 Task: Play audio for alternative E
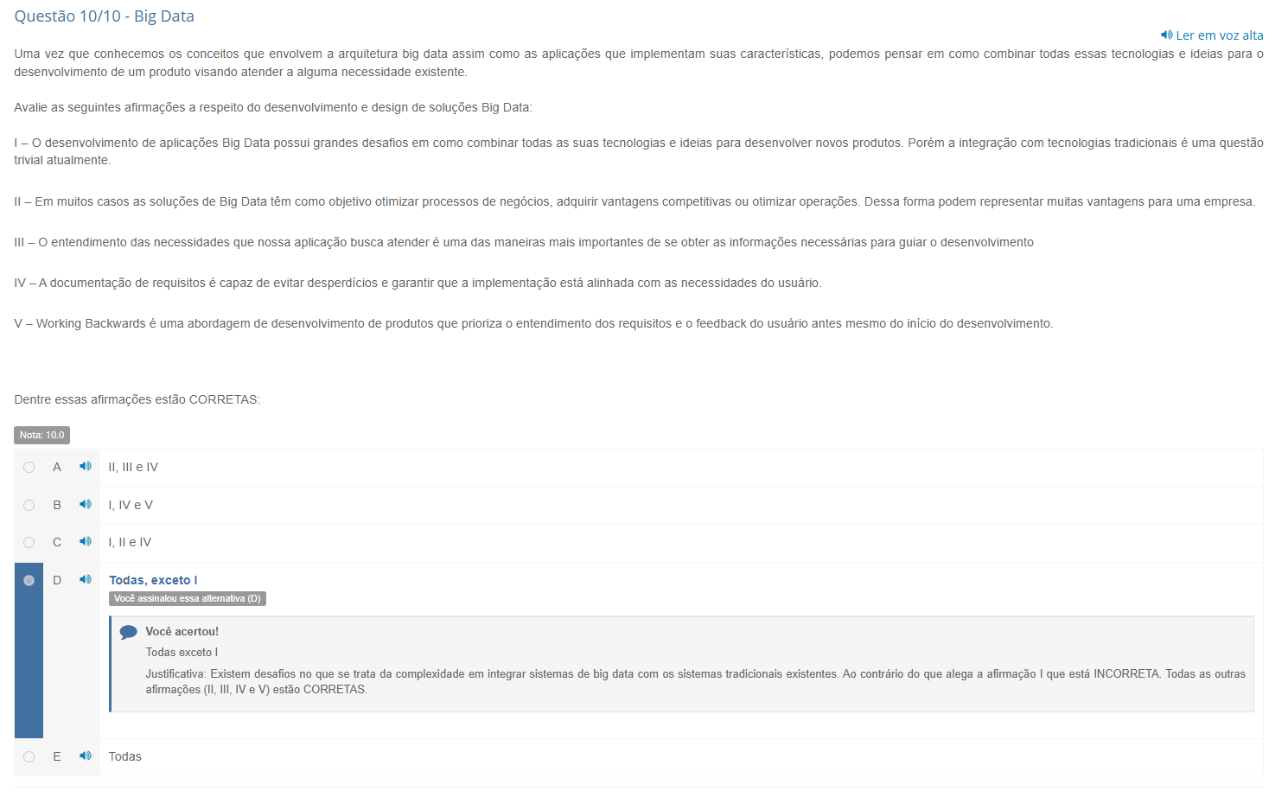pyautogui.click(x=86, y=756)
